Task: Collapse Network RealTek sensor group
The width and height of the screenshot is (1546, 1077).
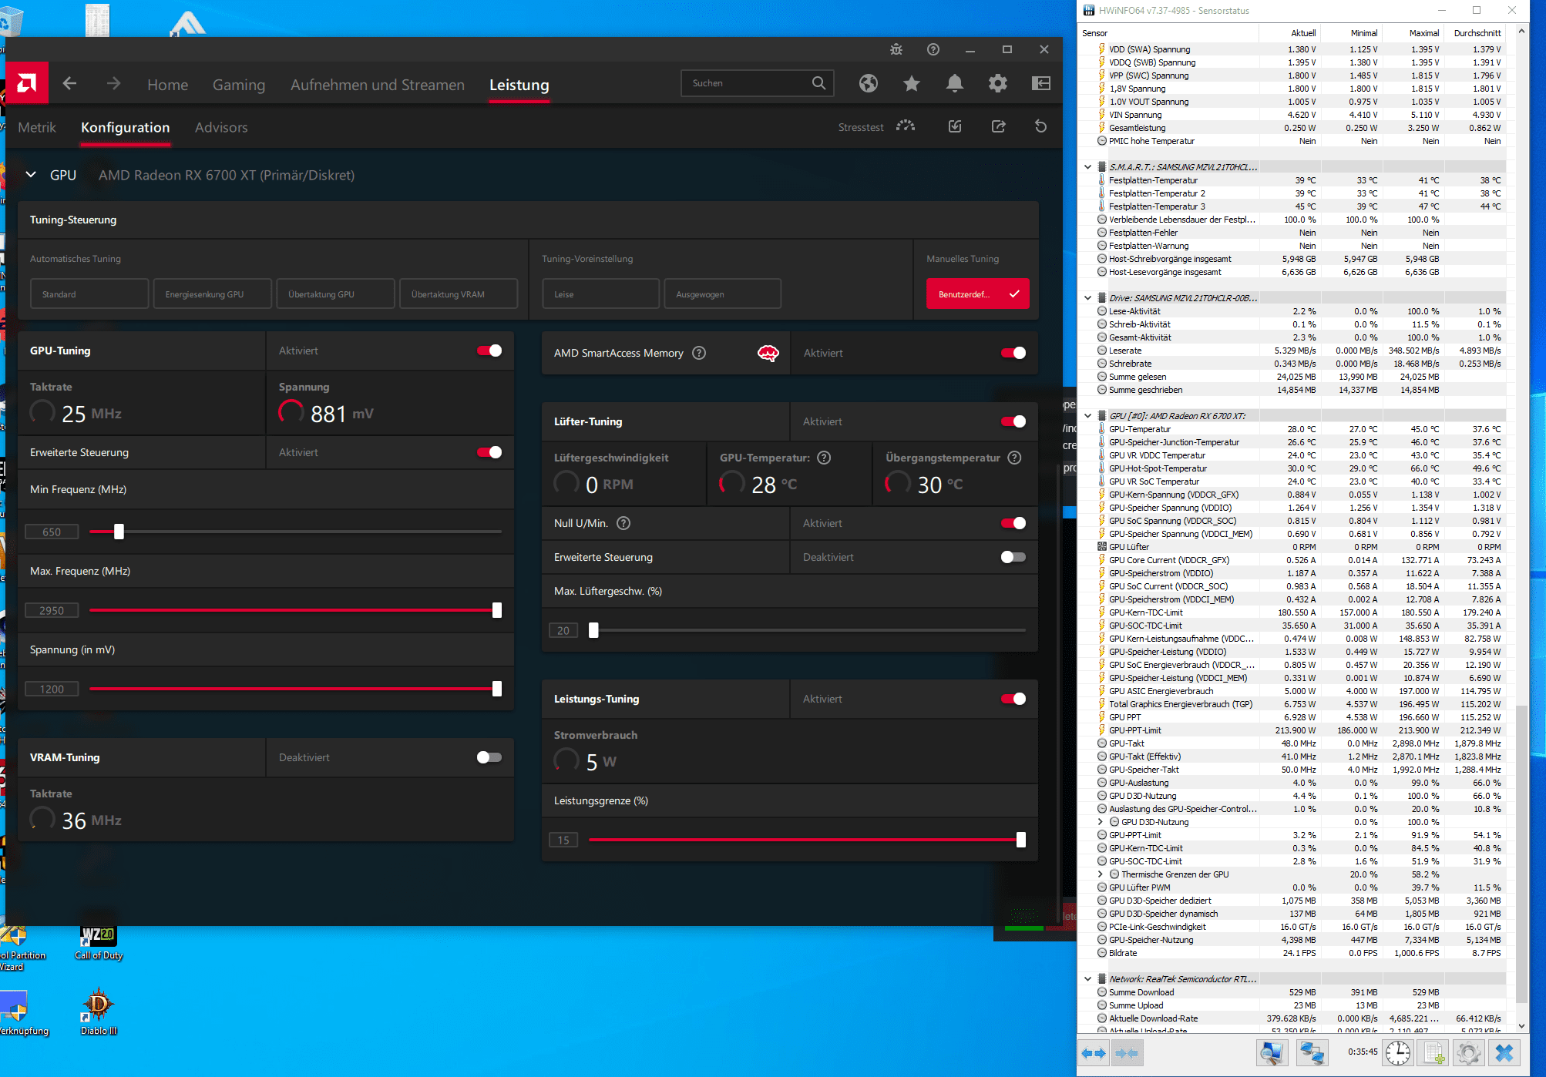Action: (1087, 979)
